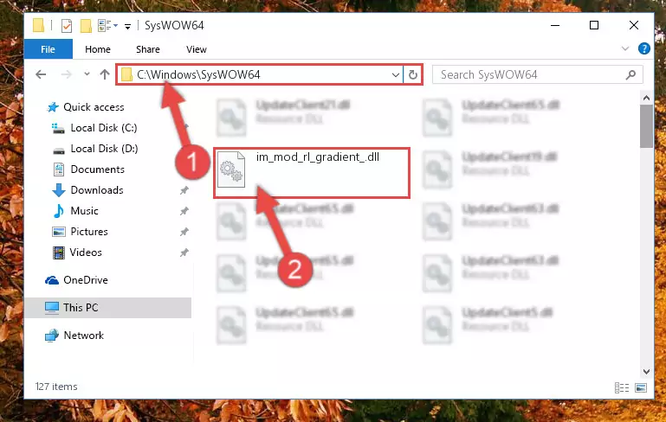Click the scrollbar up arrow

point(646,98)
